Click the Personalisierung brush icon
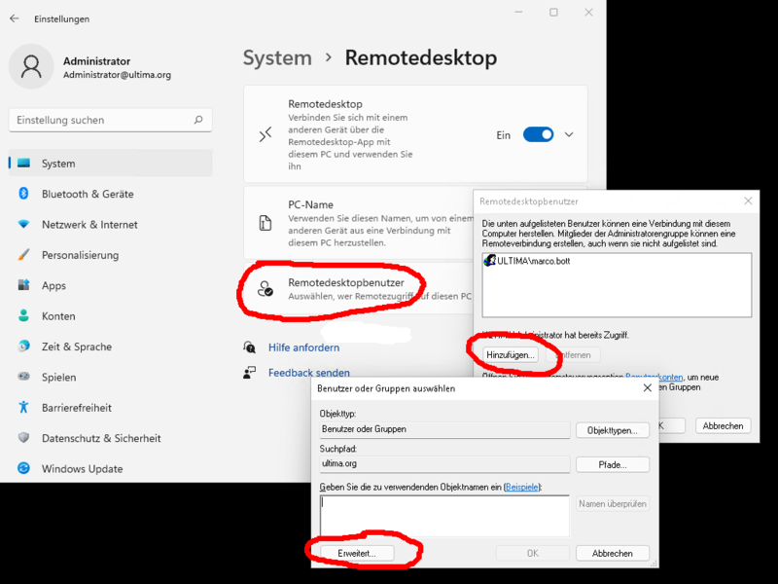This screenshot has height=584, width=778. (x=23, y=255)
